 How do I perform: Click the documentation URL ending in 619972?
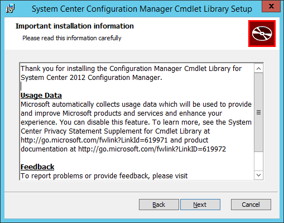tap(152, 149)
